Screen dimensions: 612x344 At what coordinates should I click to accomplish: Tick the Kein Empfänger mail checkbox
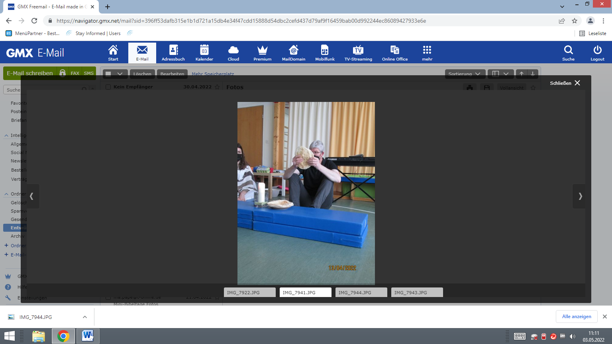tap(108, 87)
